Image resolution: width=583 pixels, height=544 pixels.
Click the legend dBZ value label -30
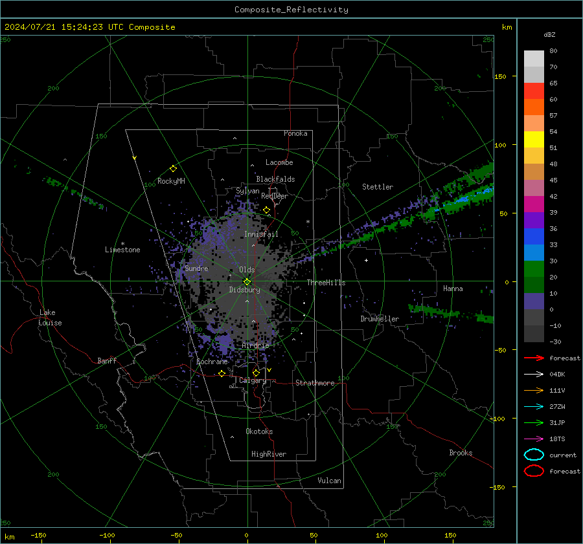(x=556, y=342)
